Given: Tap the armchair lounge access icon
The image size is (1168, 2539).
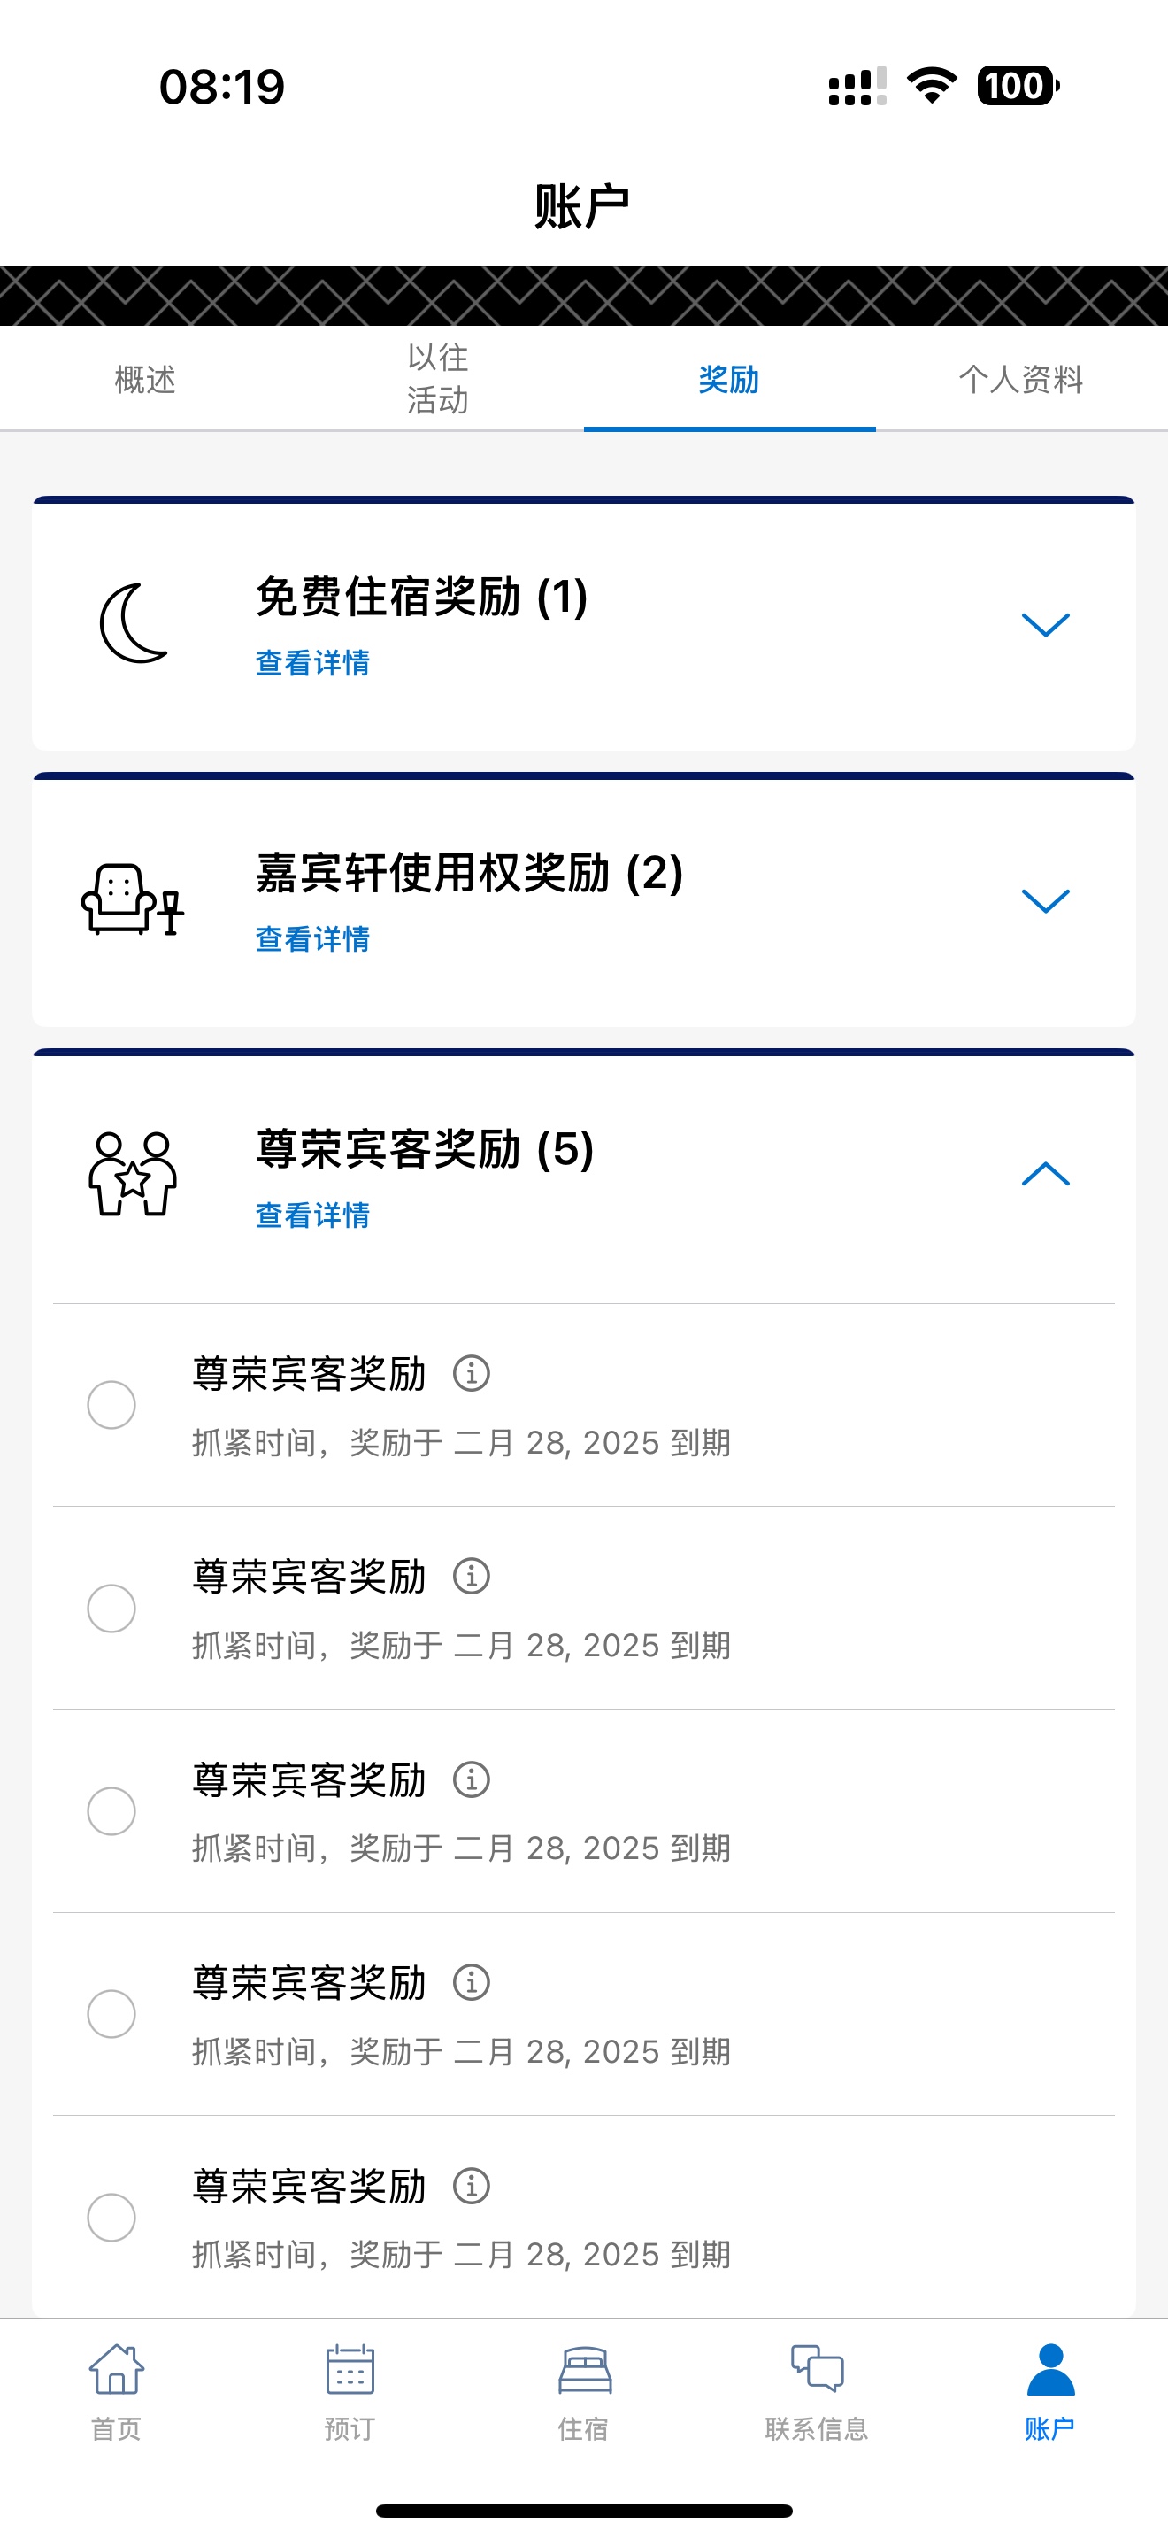Looking at the screenshot, I should (x=132, y=899).
